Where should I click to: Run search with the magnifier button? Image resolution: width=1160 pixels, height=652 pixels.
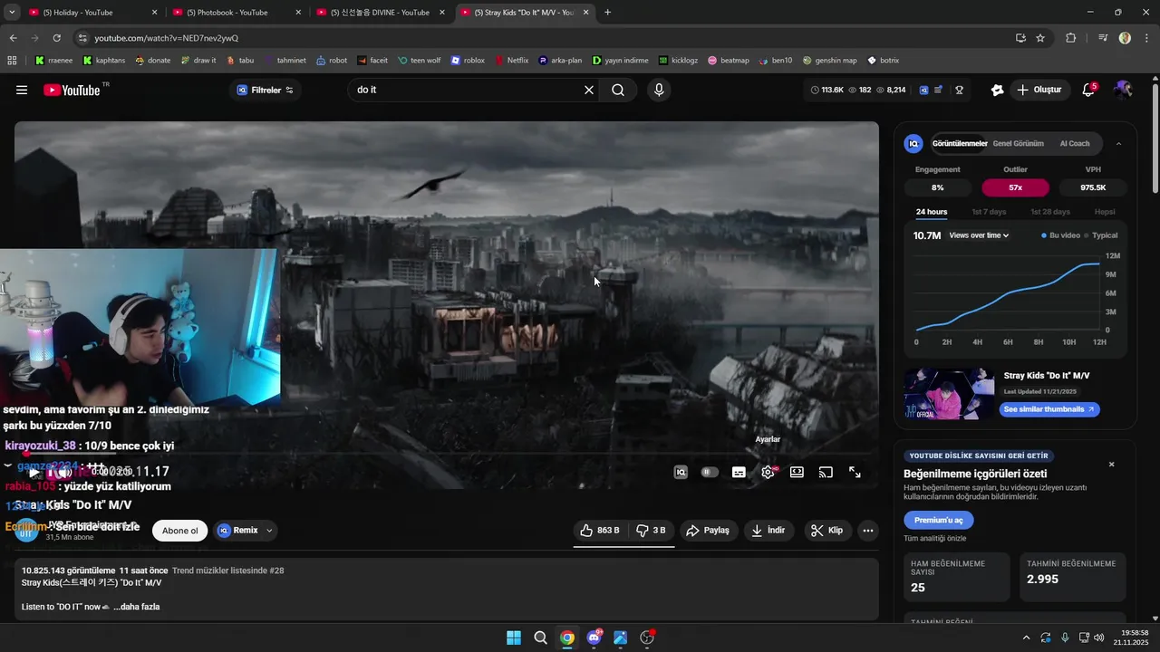[x=618, y=90]
